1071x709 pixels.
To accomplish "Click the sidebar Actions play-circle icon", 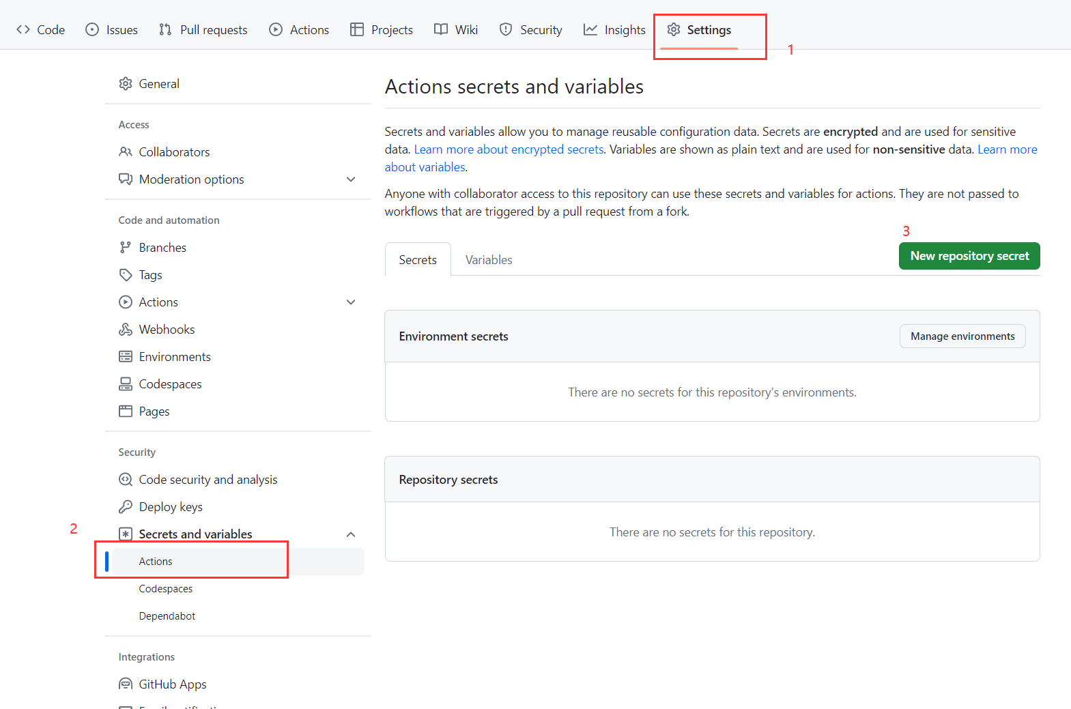I will point(126,302).
